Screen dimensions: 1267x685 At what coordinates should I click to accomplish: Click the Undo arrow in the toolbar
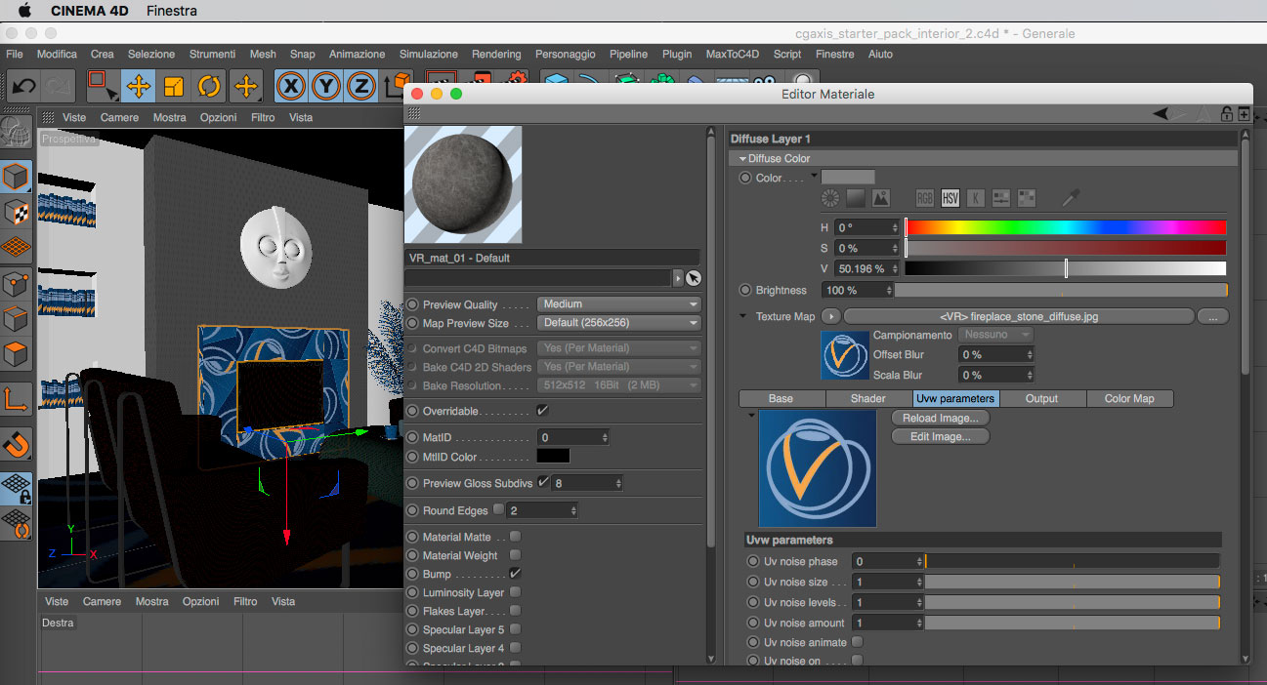click(23, 86)
